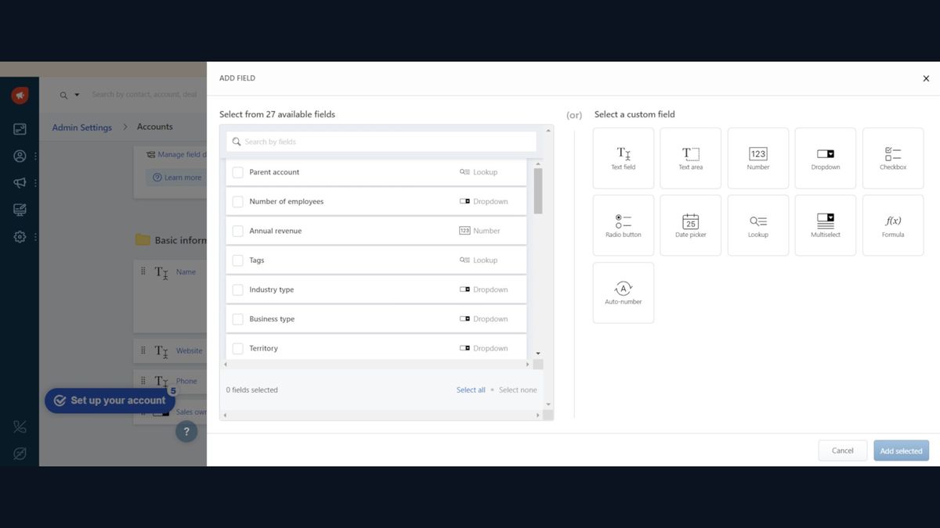Expand the kebab menu next to the Contacts icon
Viewport: 940px width, 528px height.
pos(34,156)
